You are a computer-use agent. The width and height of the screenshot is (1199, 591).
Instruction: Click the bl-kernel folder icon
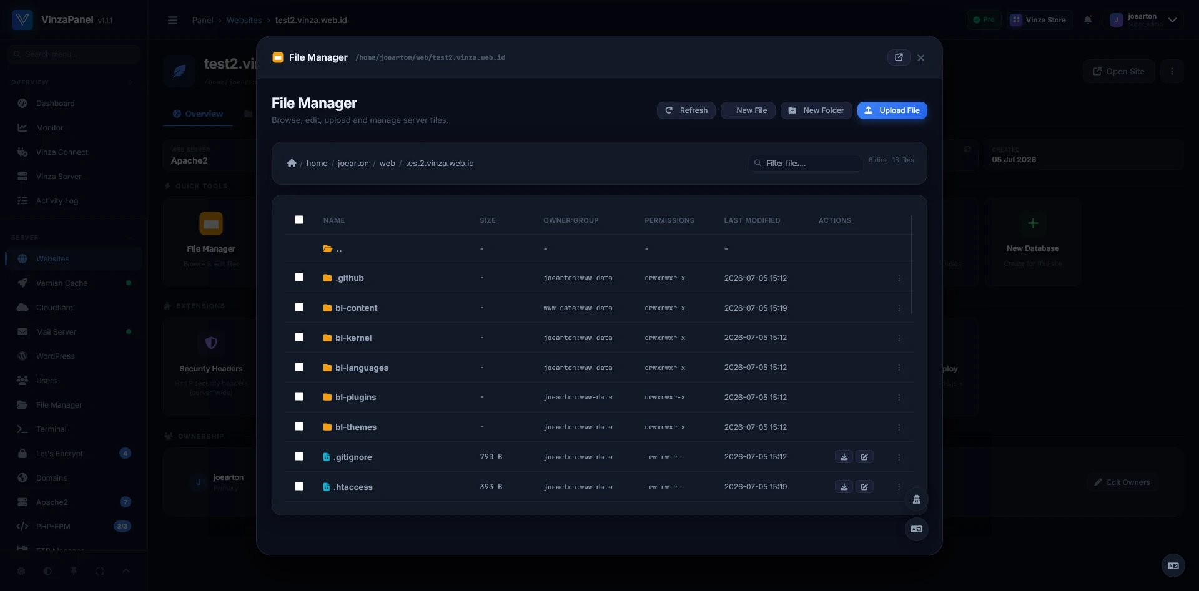pyautogui.click(x=327, y=338)
